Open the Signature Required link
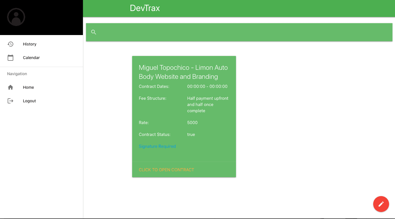Screen dimensions: 395x219 157,146
